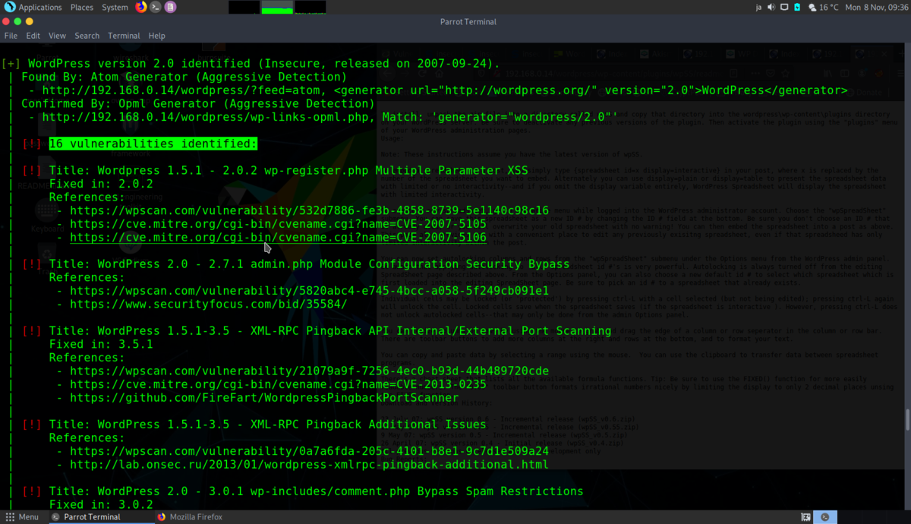Screen dimensions: 911x524
Task: Open the View menu
Action: pos(57,36)
